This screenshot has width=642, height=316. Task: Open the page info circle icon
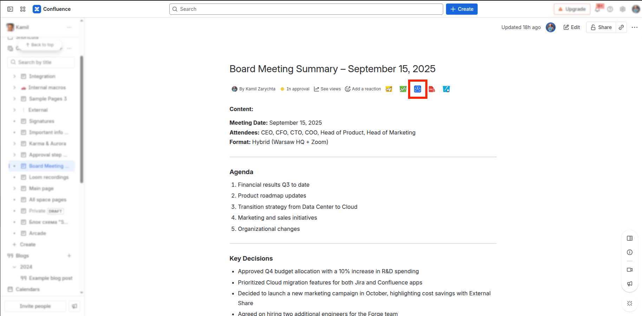630,252
